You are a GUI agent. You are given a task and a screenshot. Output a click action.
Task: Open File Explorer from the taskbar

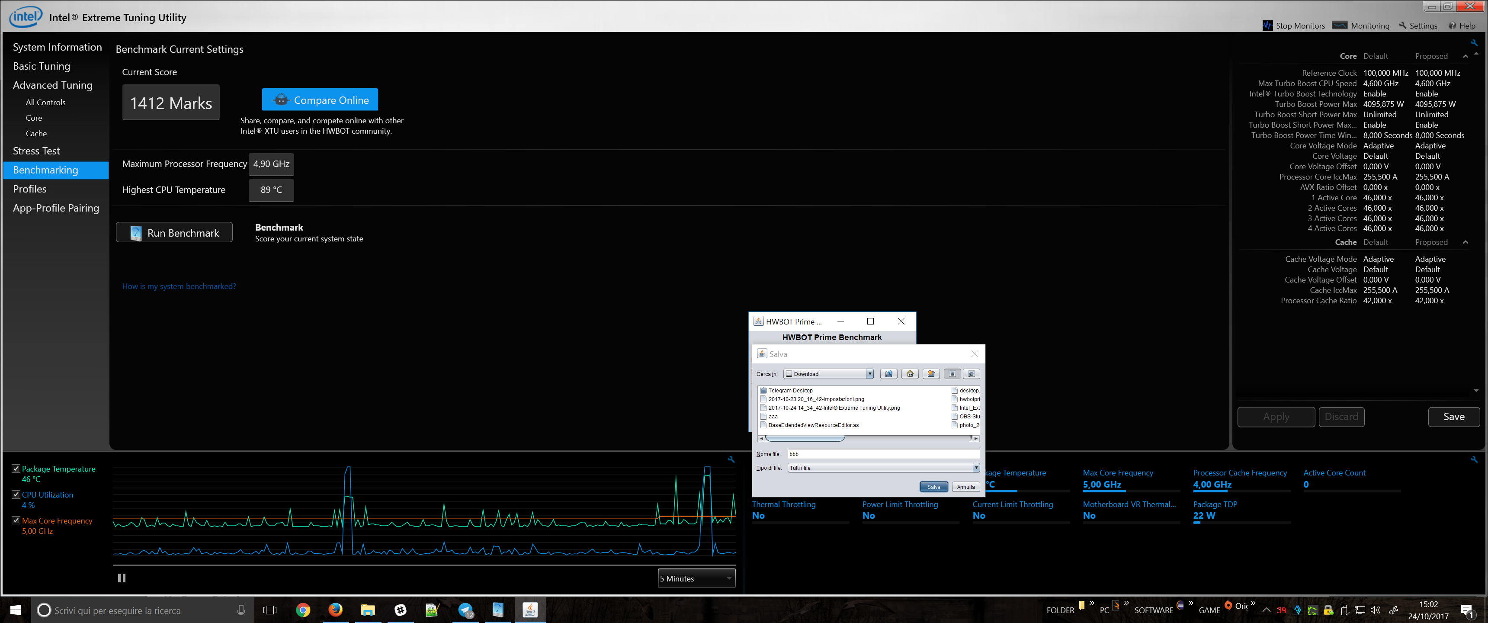point(367,610)
